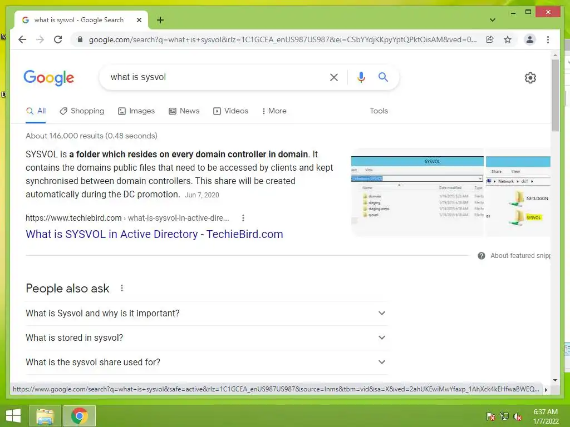Click the forward navigation arrow
Image resolution: width=570 pixels, height=427 pixels.
[40, 39]
